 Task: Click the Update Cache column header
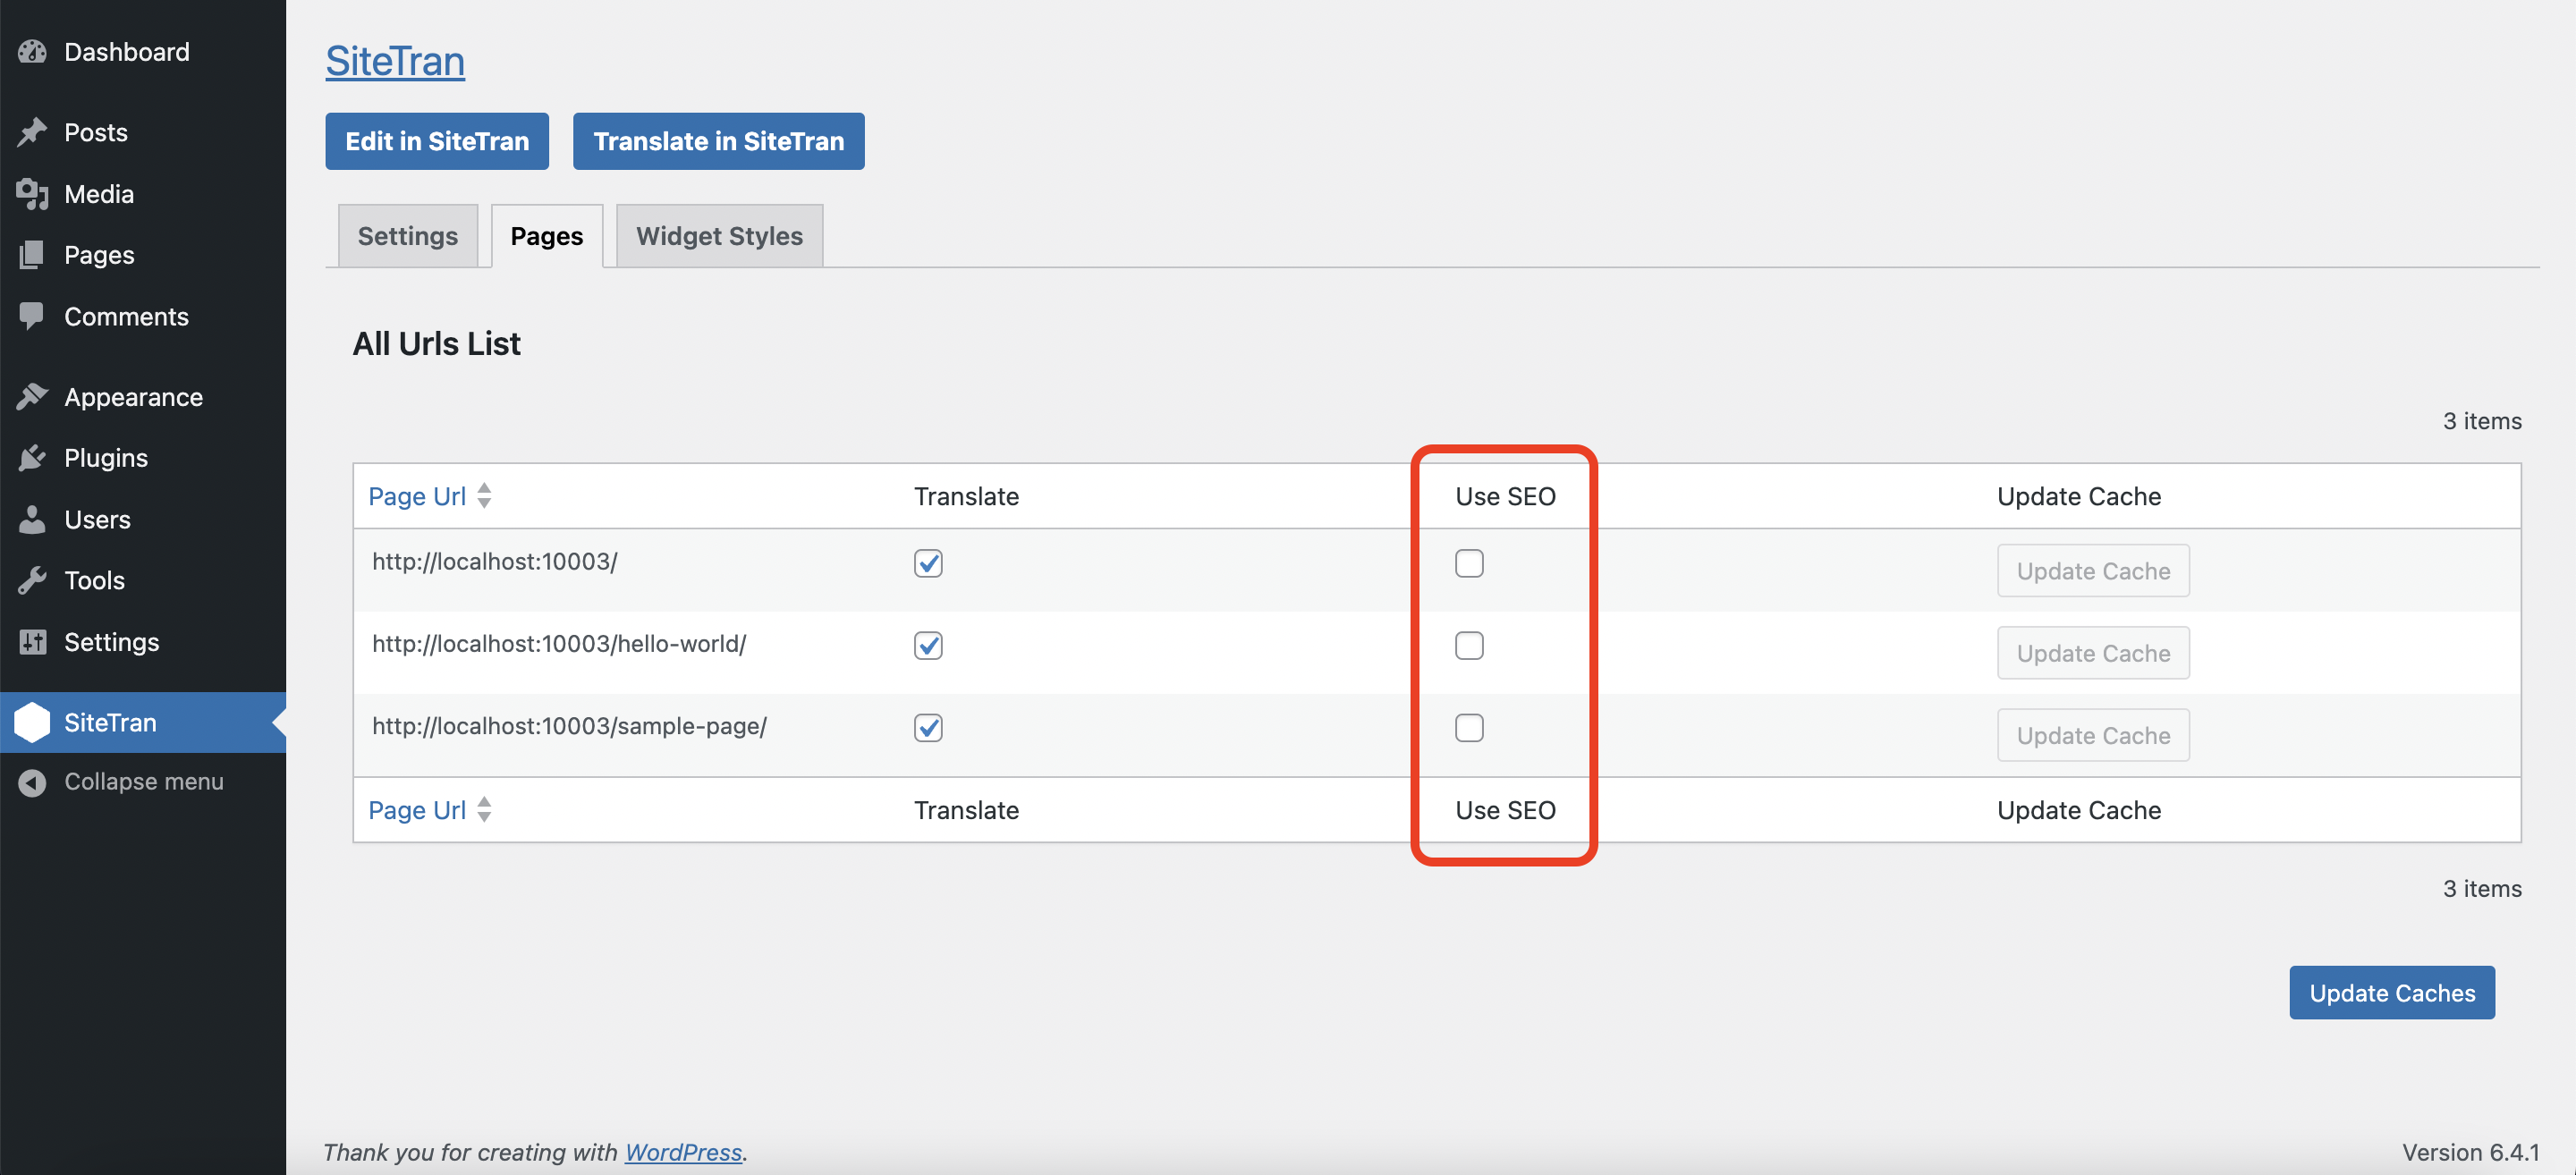click(2079, 496)
